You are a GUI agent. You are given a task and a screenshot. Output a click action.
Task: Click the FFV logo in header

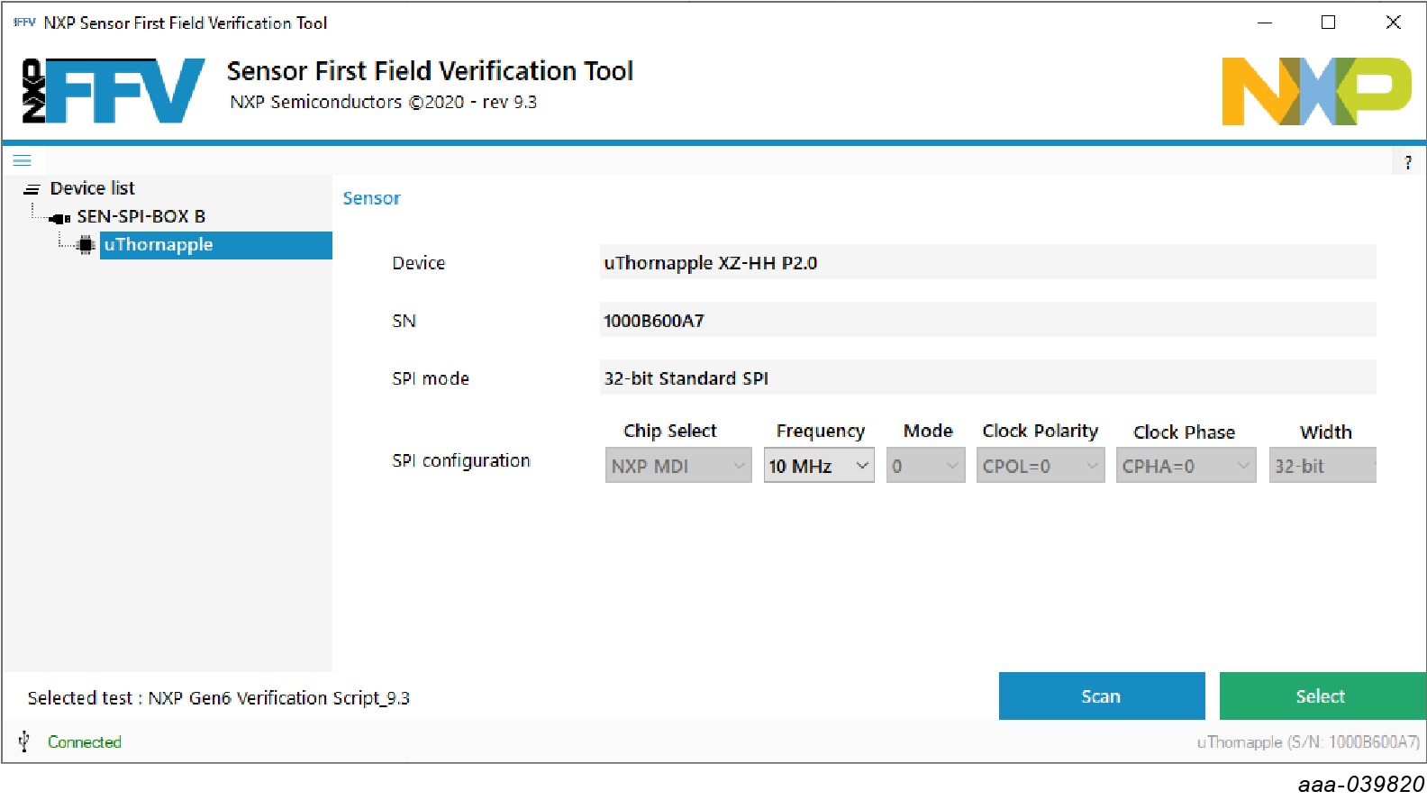(x=114, y=91)
